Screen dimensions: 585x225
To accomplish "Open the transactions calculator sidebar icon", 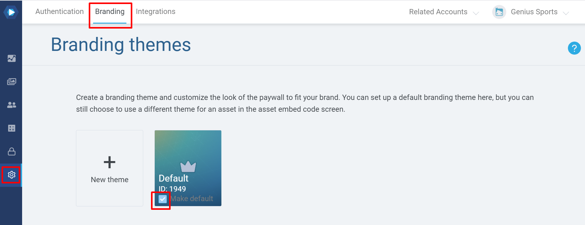I will click(12, 128).
